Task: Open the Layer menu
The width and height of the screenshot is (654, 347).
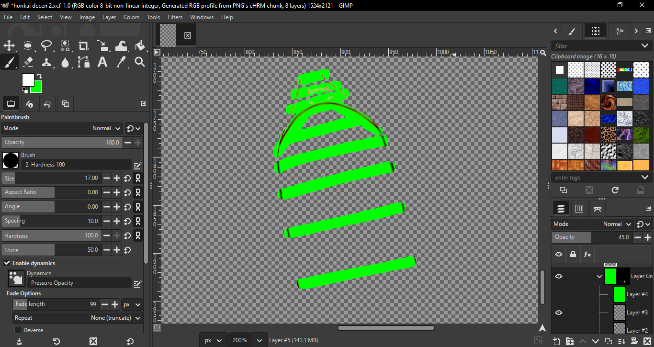Action: [x=109, y=17]
